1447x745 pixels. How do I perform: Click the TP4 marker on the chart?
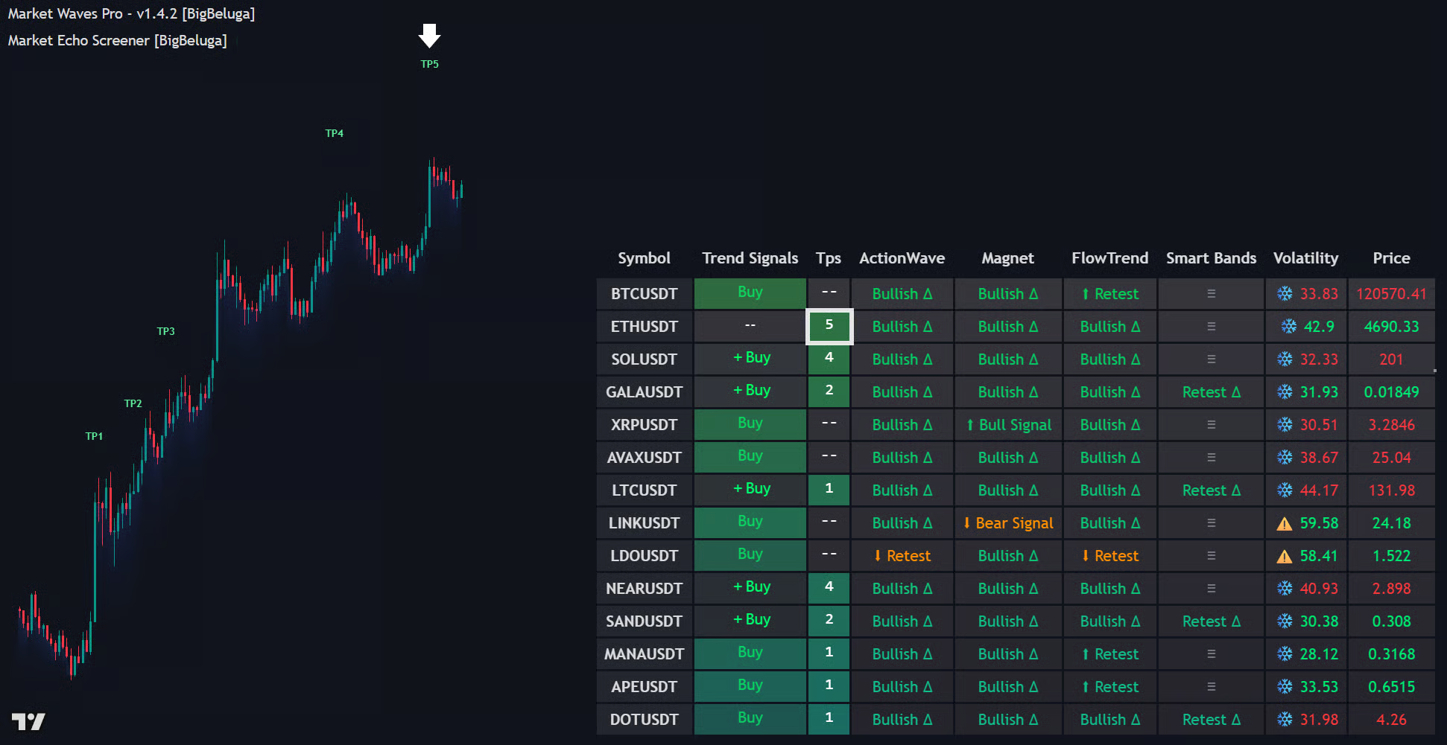pos(334,133)
